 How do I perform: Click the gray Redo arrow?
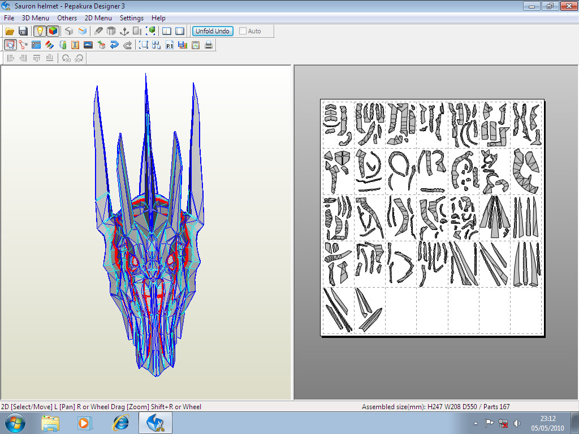pos(127,45)
